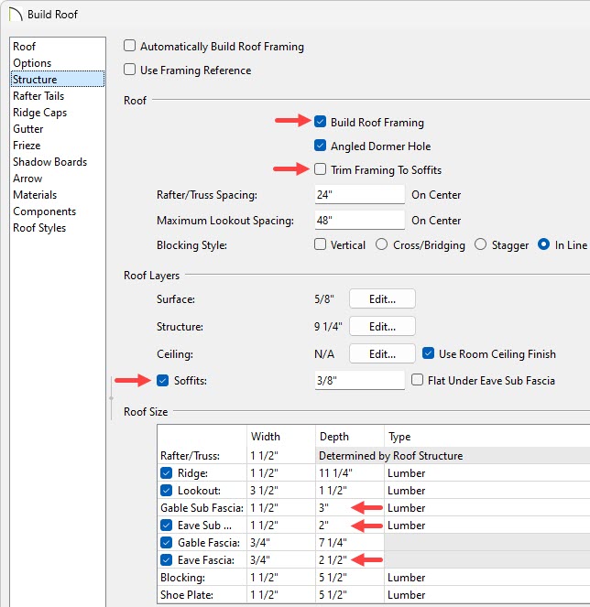Click Maximum Lookout Spacing field
Screen dimensions: 590x607
(360, 220)
